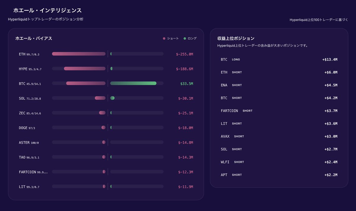Select the TAO 96.9/3.1 row label
Image resolution: width=356 pixels, height=211 pixels.
click(29, 157)
